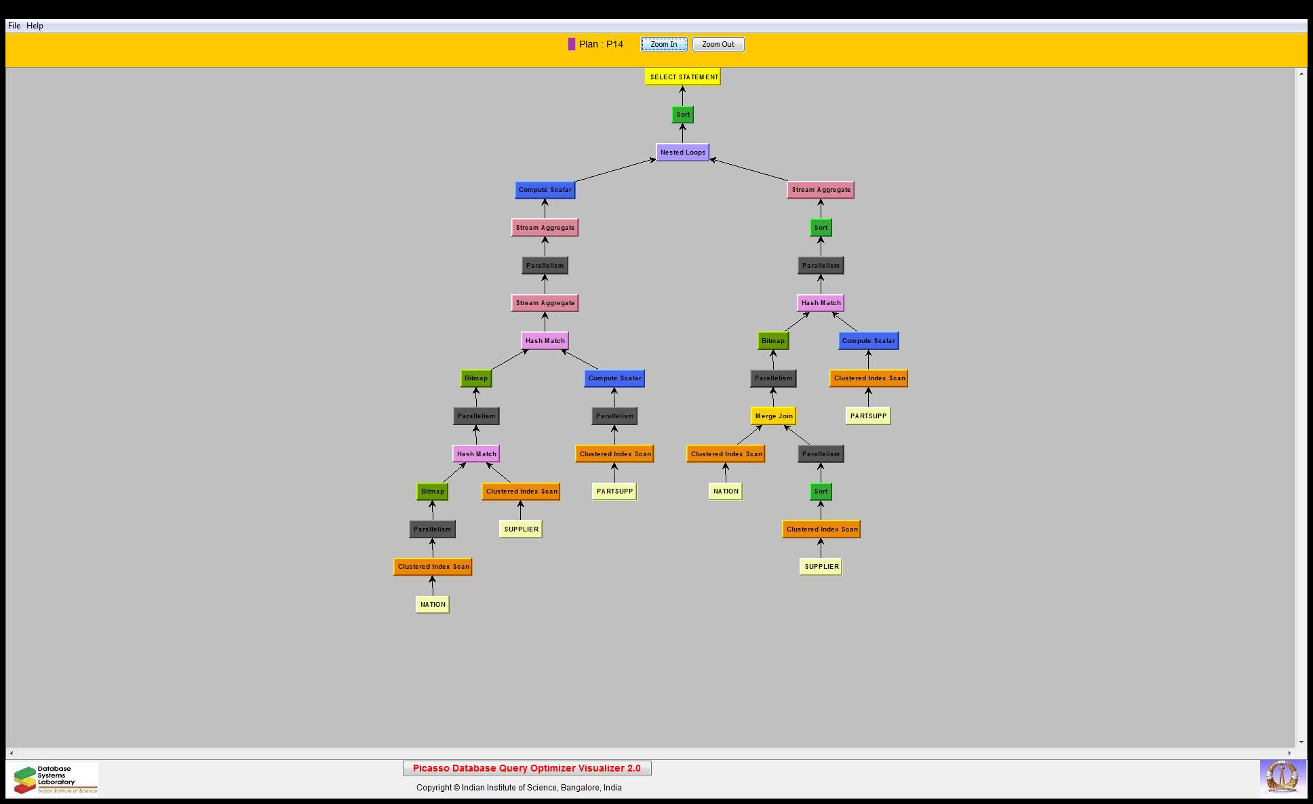Click the purple Plan P14 color swatch
This screenshot has height=804, width=1313.
572,44
